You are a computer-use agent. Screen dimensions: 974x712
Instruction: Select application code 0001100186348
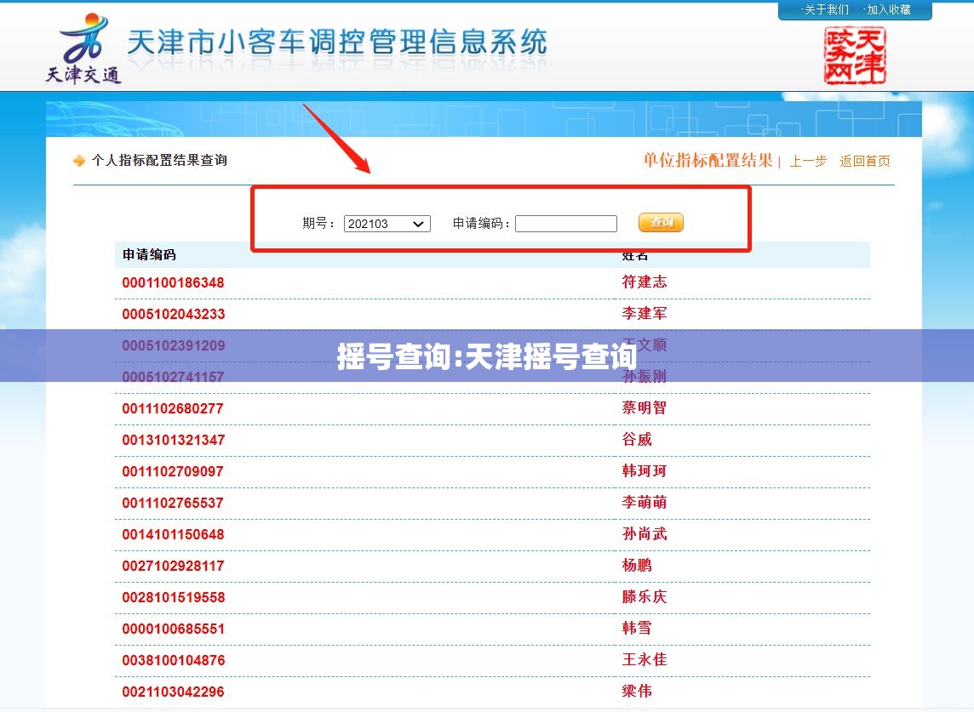point(173,282)
